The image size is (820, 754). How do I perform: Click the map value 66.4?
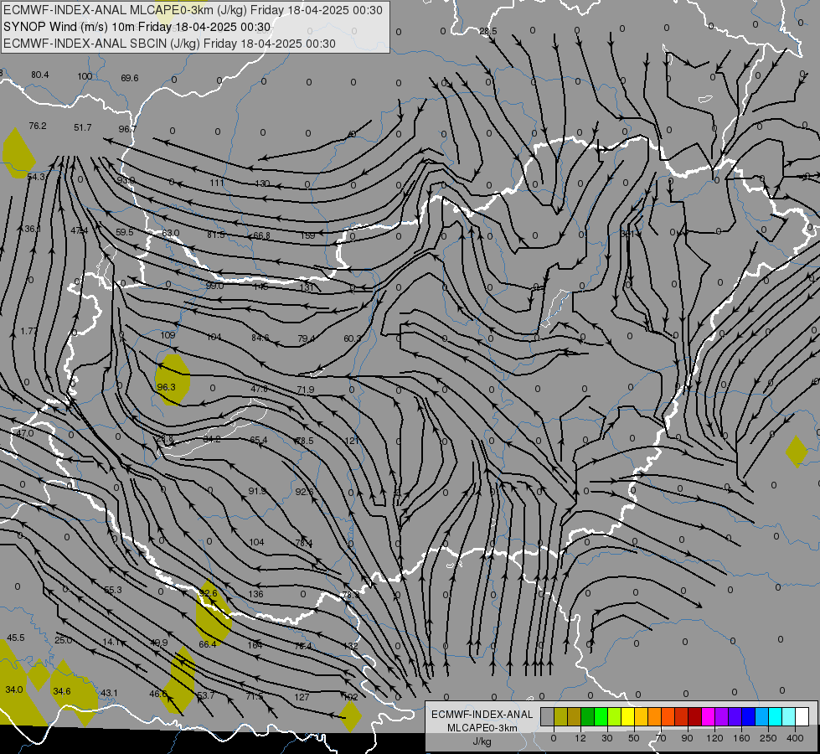coord(208,644)
